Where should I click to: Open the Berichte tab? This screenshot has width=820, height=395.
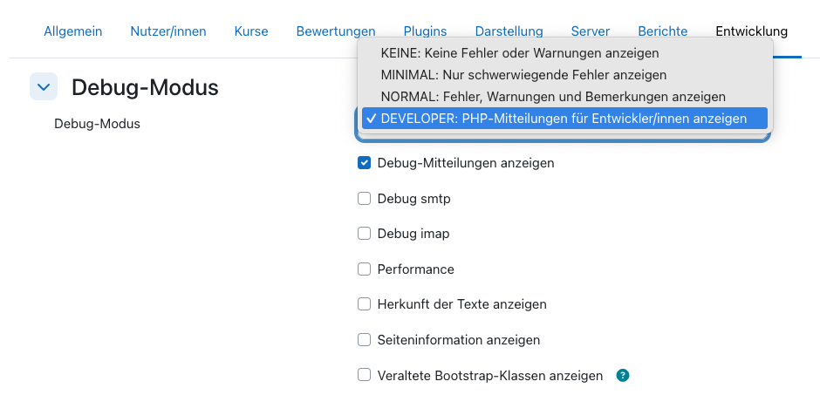(x=663, y=31)
